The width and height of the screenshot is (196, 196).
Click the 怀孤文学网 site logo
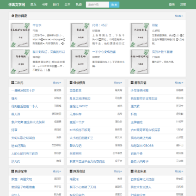(17, 4)
